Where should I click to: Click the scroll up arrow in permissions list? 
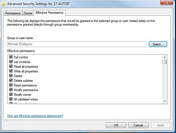(165, 57)
